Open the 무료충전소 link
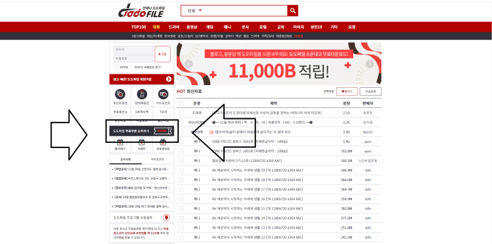Viewport: 492px width, 244px height. (120, 112)
